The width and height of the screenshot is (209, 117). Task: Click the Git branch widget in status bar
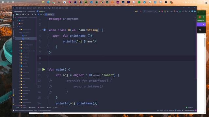[178, 110]
